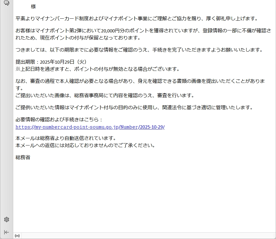Viewport: 276px width, 239px height.
Task: Collapse the sidebar with the arrow icon
Action: [x=6, y=232]
